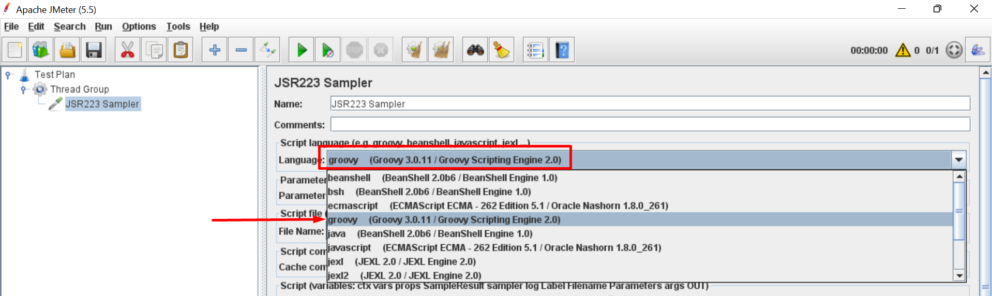Open the File menu
992x296 pixels.
pyautogui.click(x=11, y=26)
